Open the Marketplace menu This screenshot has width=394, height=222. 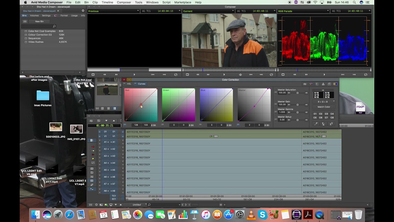[x=183, y=2]
